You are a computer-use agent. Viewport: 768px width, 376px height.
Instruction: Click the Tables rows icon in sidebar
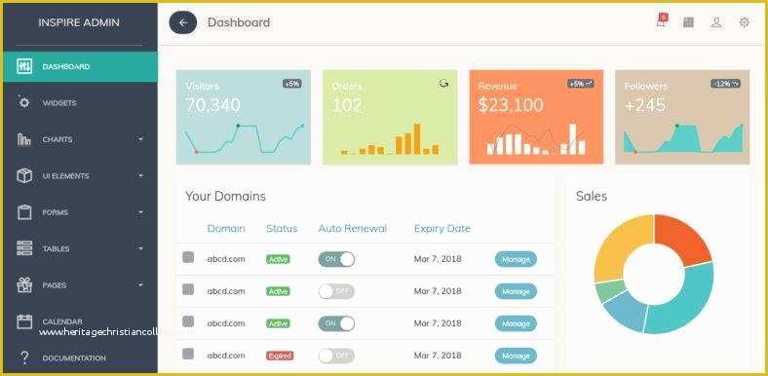(24, 248)
